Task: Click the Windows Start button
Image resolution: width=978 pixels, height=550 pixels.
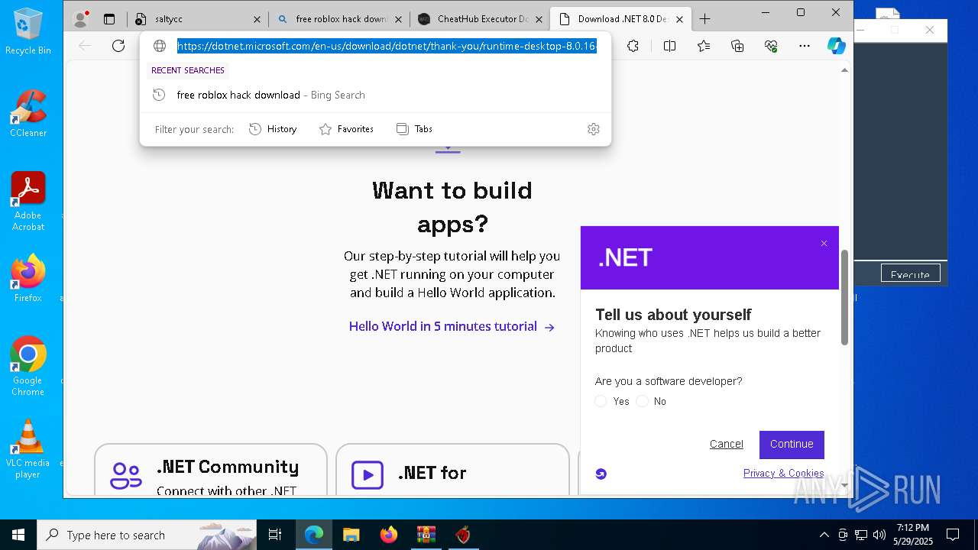Action: pyautogui.click(x=18, y=535)
